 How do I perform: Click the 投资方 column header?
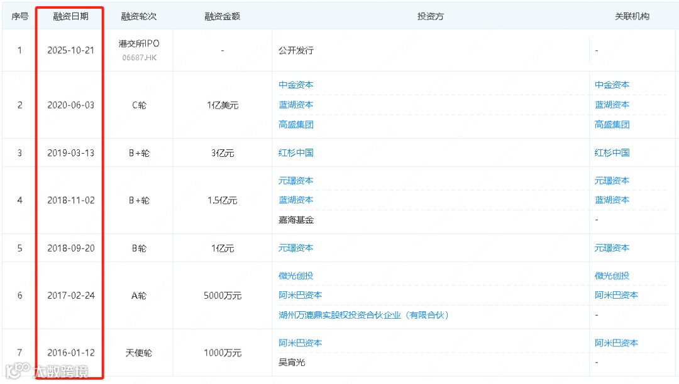(431, 16)
